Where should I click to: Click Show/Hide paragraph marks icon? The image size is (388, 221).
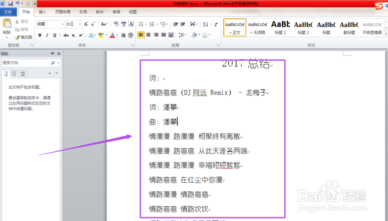click(216, 24)
